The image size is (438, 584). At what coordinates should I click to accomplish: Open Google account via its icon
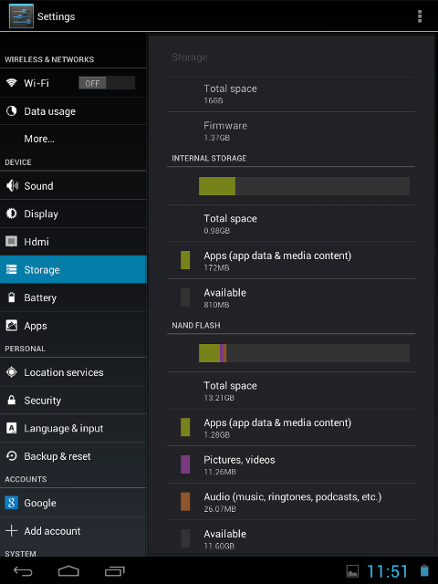[x=11, y=503]
